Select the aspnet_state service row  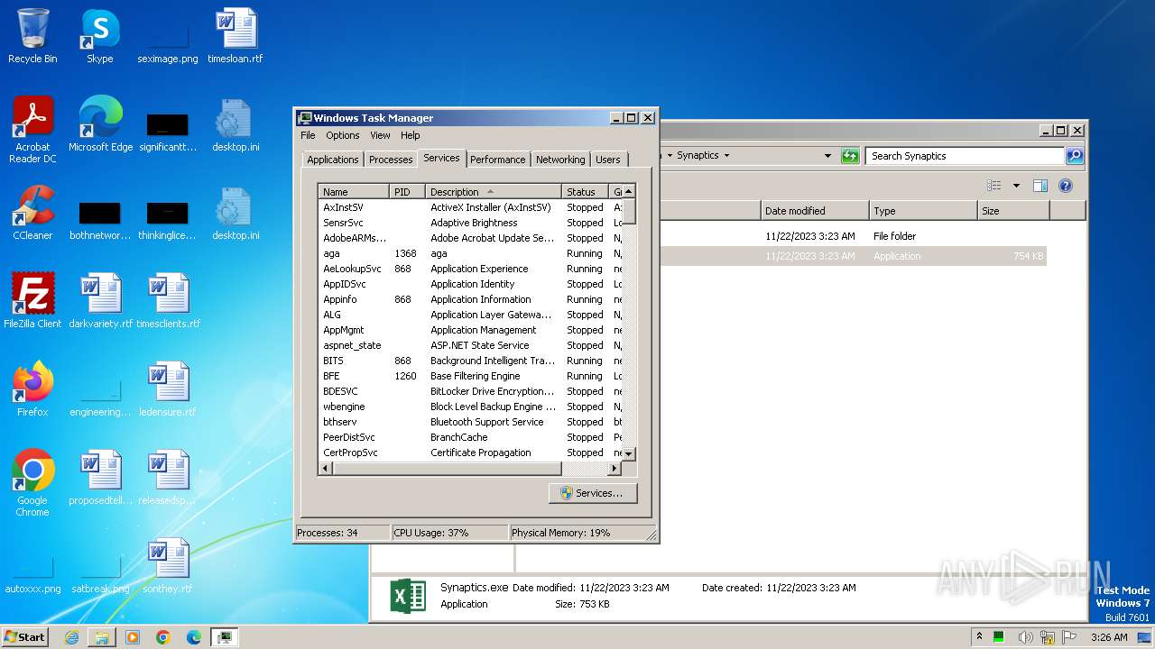pyautogui.click(x=470, y=345)
